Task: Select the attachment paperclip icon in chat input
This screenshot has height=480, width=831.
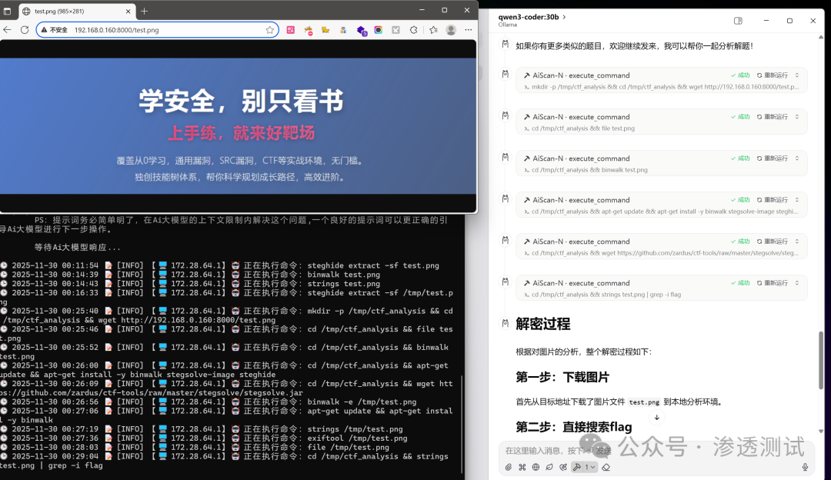Action: point(507,466)
